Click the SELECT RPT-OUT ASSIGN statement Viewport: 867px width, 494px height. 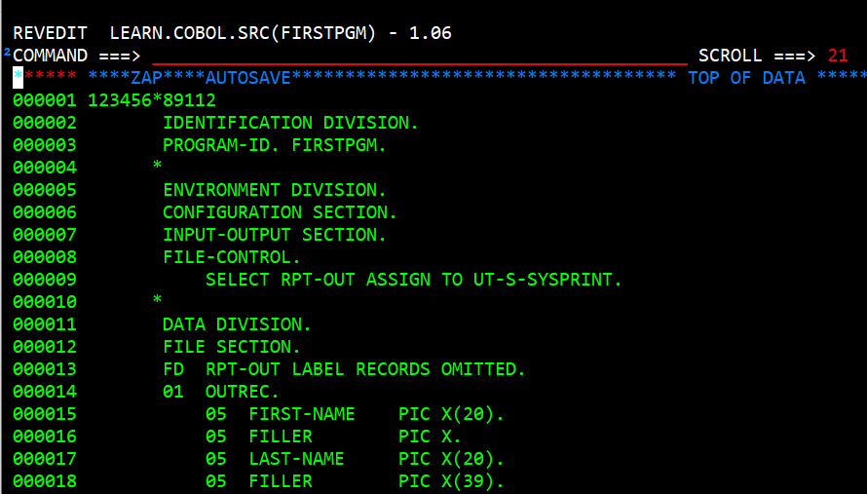tap(413, 280)
